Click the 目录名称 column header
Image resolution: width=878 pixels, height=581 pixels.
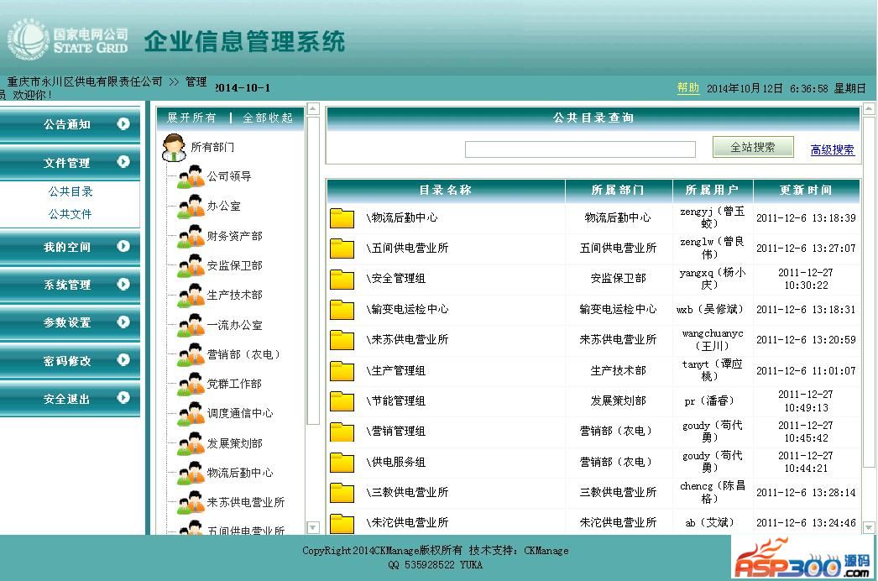click(x=446, y=190)
